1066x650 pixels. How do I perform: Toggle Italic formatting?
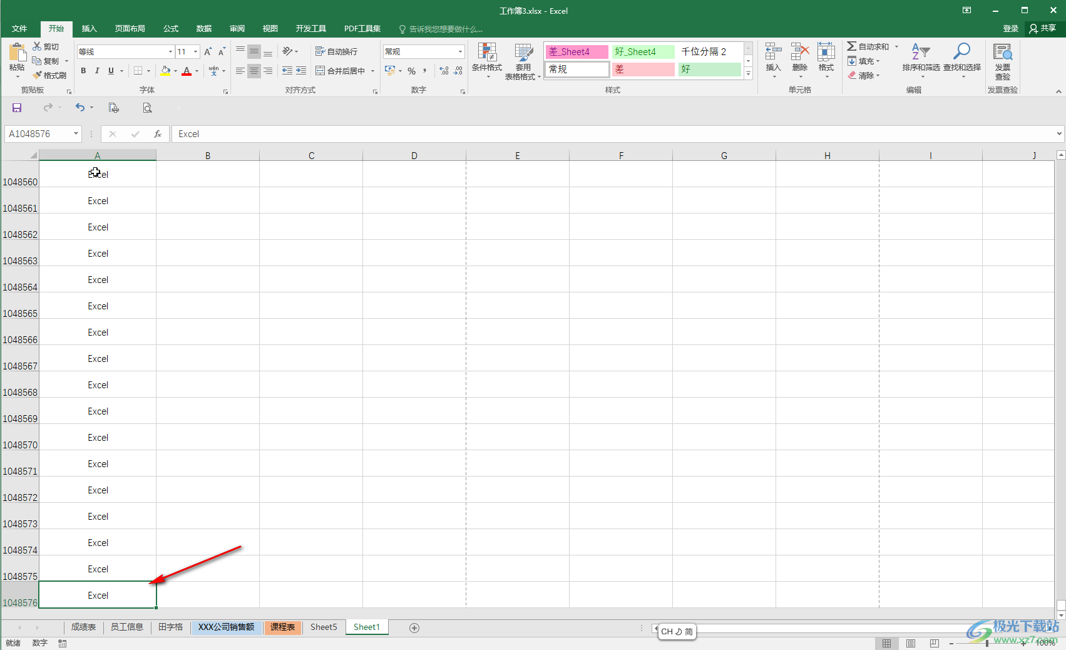[97, 71]
